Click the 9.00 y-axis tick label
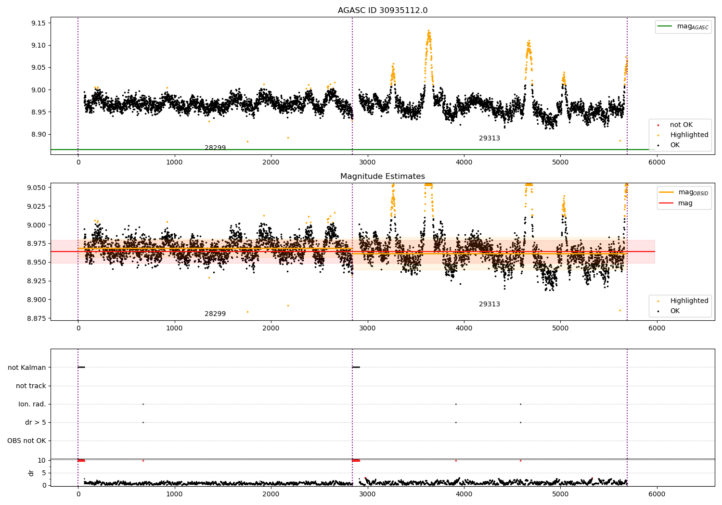Image resolution: width=722 pixels, height=505 pixels. [x=38, y=90]
